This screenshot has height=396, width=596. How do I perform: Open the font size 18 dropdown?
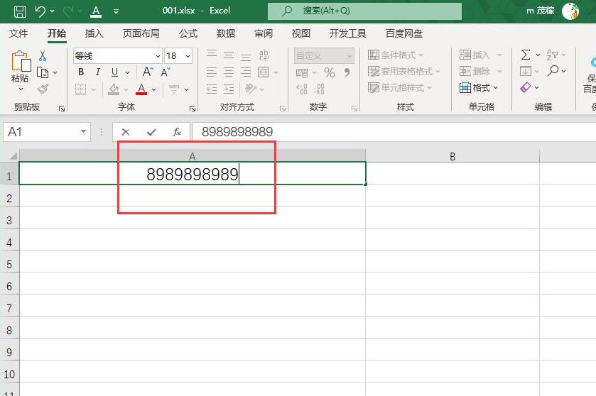[x=188, y=56]
